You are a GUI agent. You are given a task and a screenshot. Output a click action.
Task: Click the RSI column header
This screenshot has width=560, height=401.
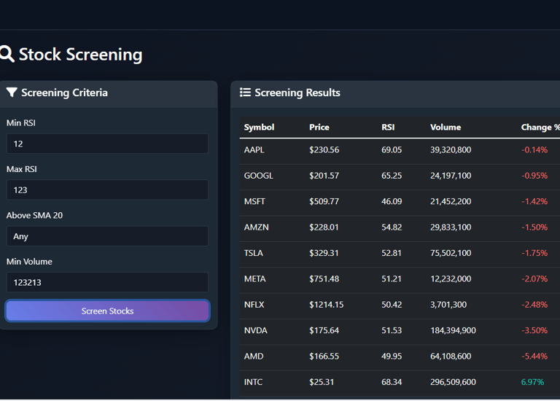pyautogui.click(x=388, y=127)
